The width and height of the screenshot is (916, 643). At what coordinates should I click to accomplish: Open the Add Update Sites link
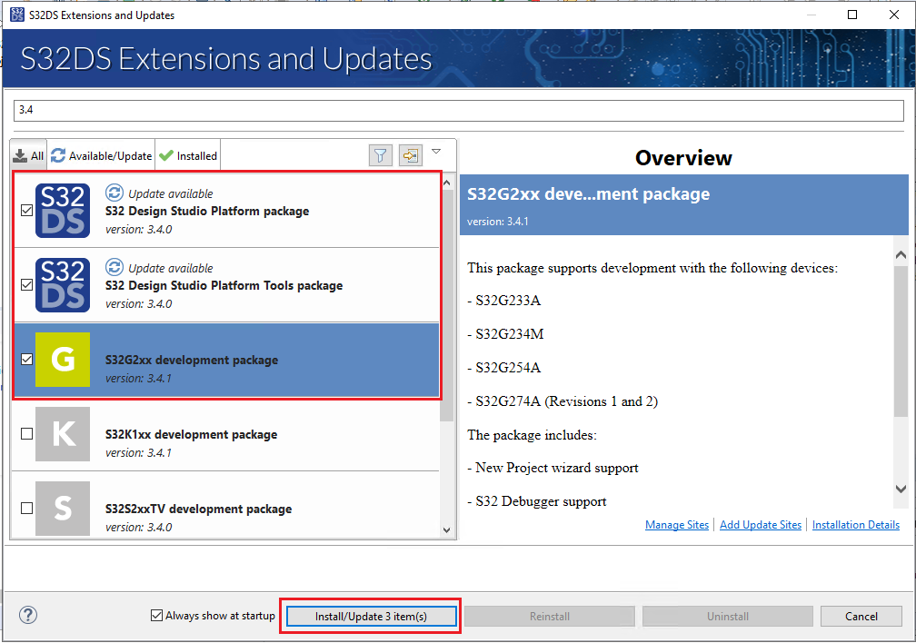click(x=761, y=524)
